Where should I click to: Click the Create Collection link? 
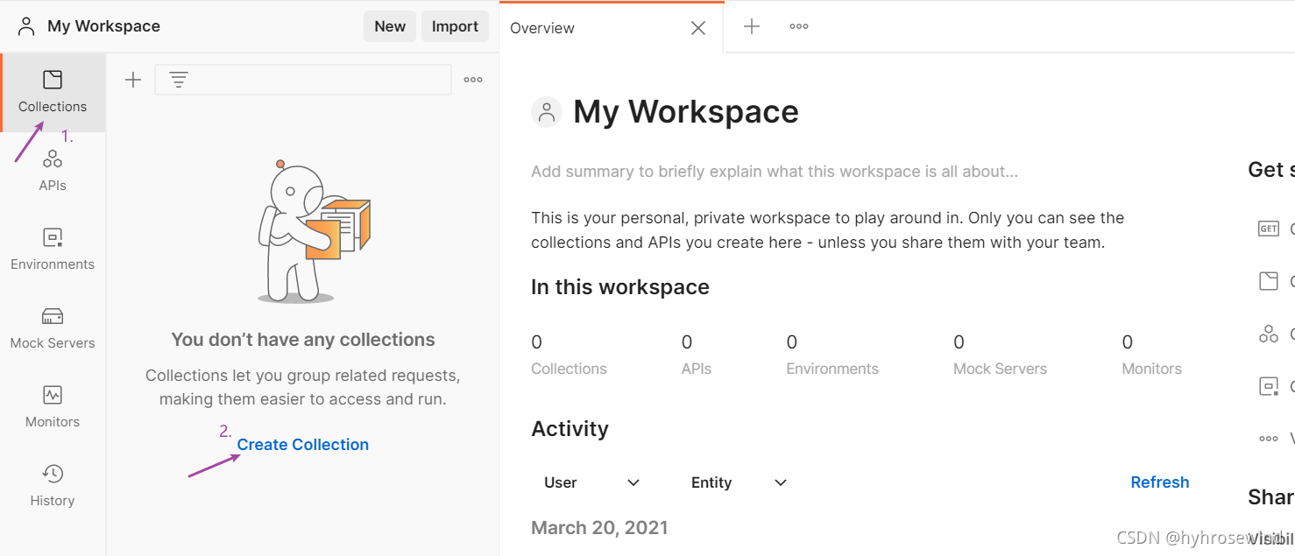pyautogui.click(x=302, y=445)
